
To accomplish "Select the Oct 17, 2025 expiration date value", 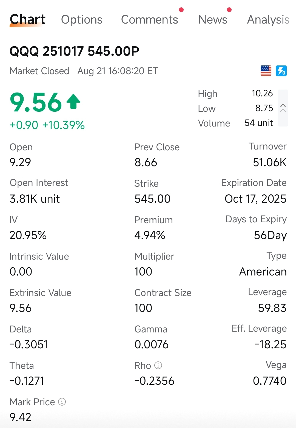I will [x=255, y=199].
